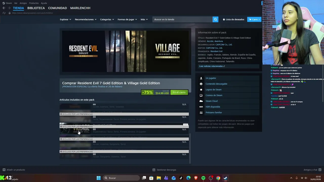
Task: Click the CAPCOM Co., Ltd. editor link
Action: (x=214, y=48)
